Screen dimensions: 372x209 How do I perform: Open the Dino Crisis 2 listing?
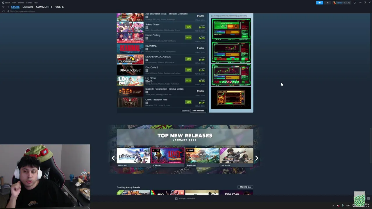click(x=162, y=70)
